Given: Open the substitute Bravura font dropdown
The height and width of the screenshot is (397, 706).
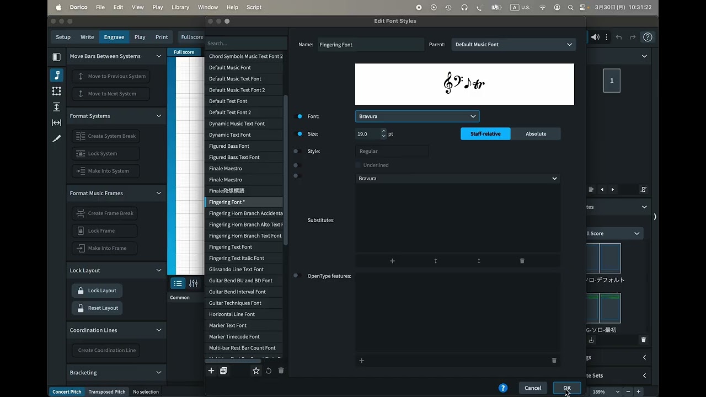Looking at the screenshot, I should [458, 179].
